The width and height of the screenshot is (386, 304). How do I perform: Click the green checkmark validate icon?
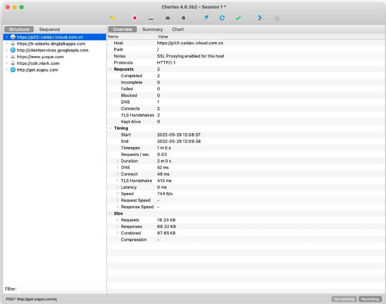pos(238,17)
